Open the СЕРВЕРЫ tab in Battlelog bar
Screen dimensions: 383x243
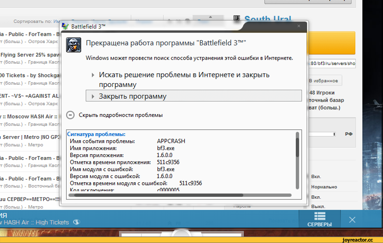(x=319, y=219)
